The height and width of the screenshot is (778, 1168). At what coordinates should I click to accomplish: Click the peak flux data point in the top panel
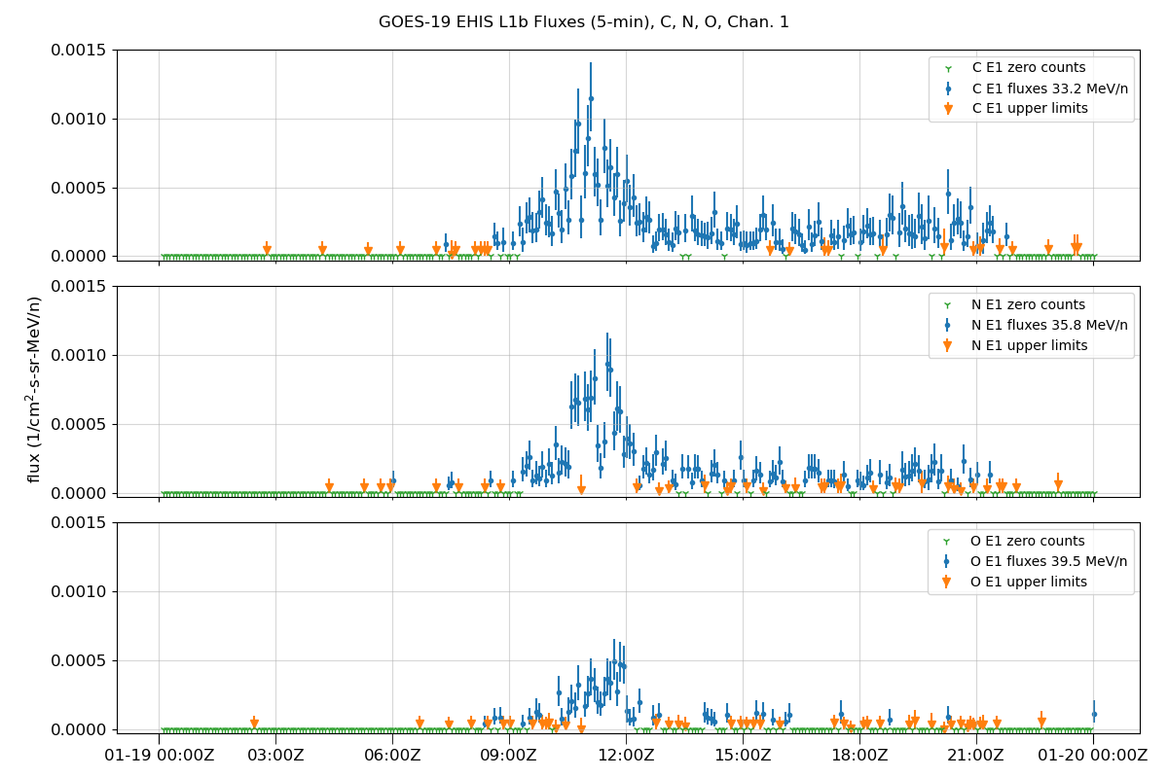590,96
